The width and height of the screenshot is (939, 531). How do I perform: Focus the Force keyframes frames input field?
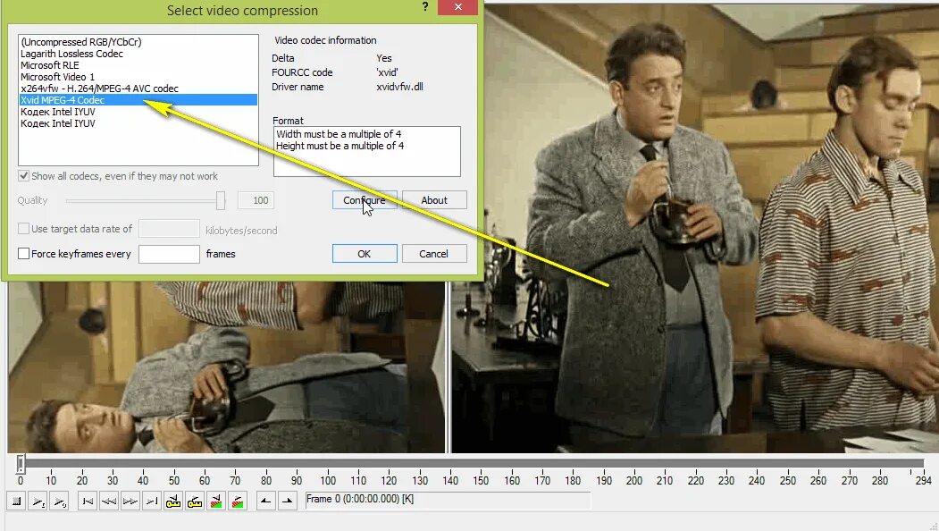pyautogui.click(x=169, y=254)
